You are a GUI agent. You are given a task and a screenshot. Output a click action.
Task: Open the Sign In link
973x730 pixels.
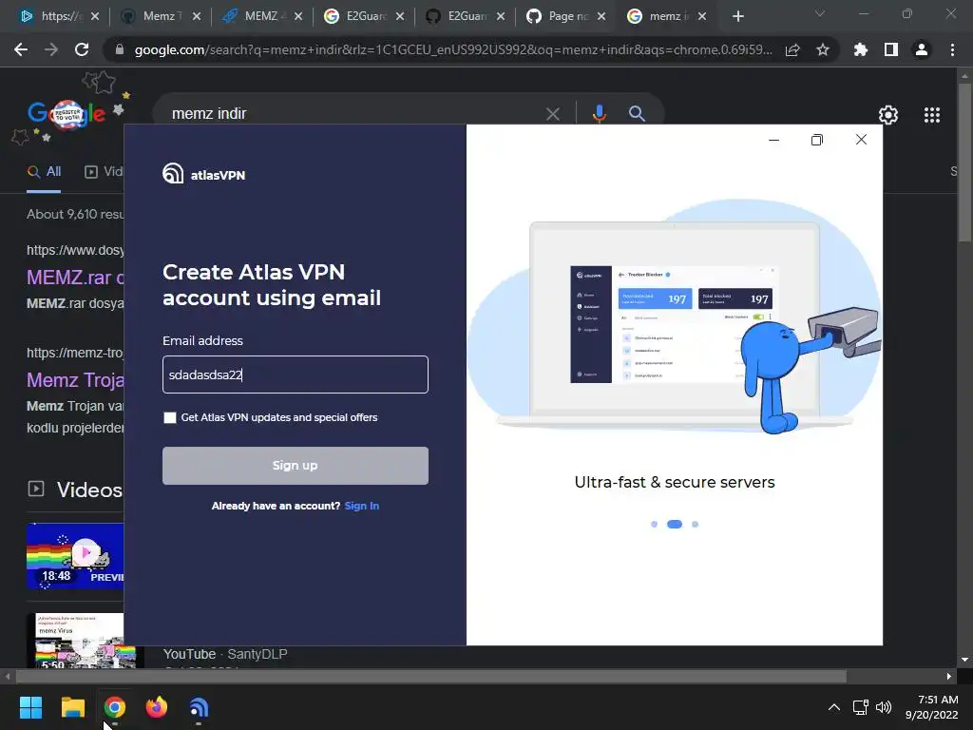[x=362, y=506]
